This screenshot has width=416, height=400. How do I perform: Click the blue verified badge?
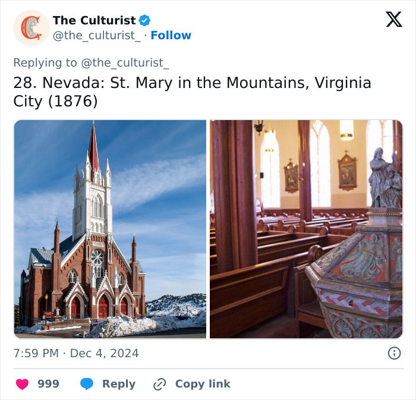coord(144,20)
